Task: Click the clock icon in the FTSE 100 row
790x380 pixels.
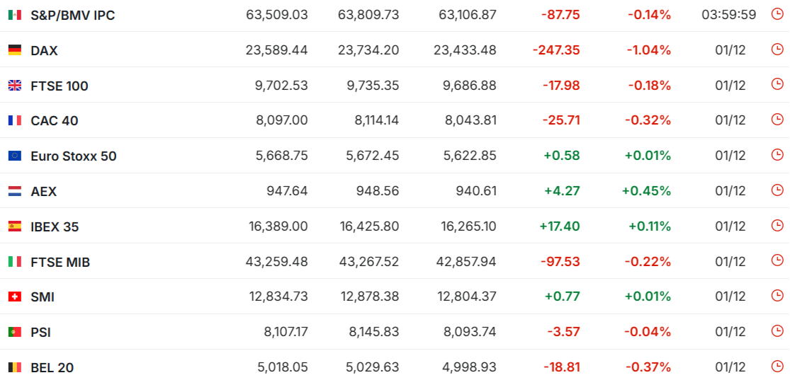Action: pos(777,85)
